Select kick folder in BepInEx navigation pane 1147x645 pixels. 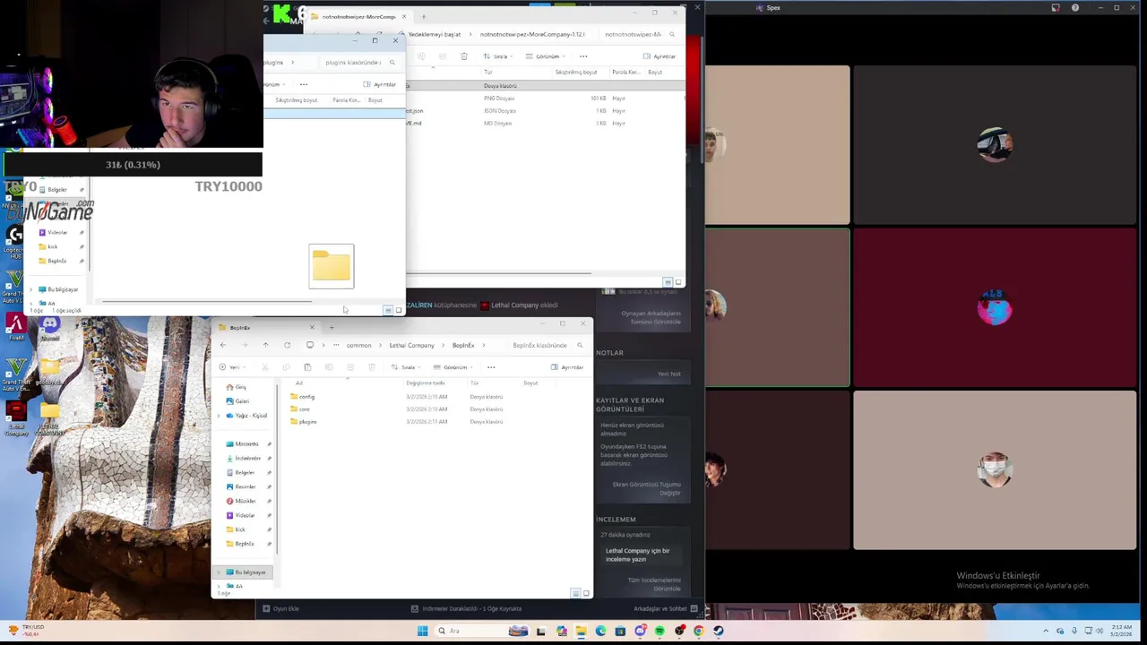point(235,530)
